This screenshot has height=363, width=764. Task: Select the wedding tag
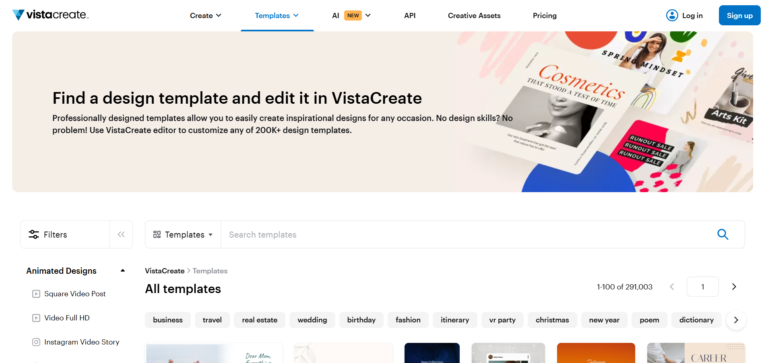312,320
